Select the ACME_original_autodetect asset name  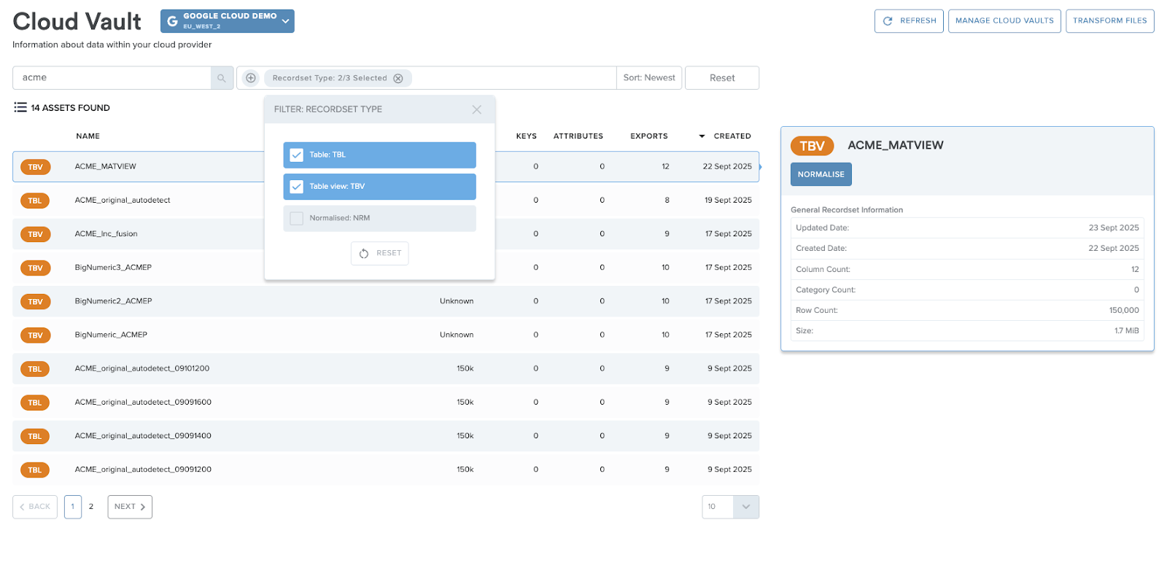point(123,201)
